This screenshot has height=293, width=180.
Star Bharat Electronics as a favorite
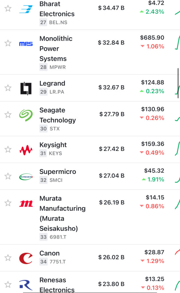(x=8, y=9)
